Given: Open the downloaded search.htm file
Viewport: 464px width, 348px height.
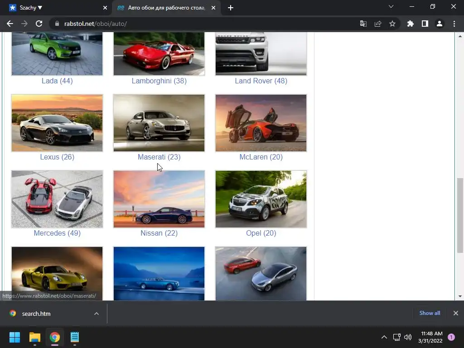Looking at the screenshot, I should 36,314.
